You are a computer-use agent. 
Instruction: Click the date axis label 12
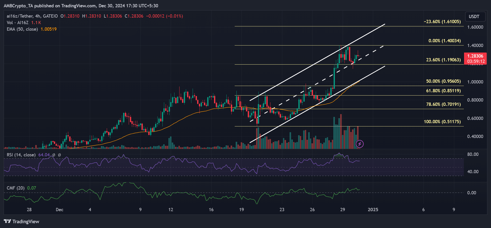click(171, 210)
